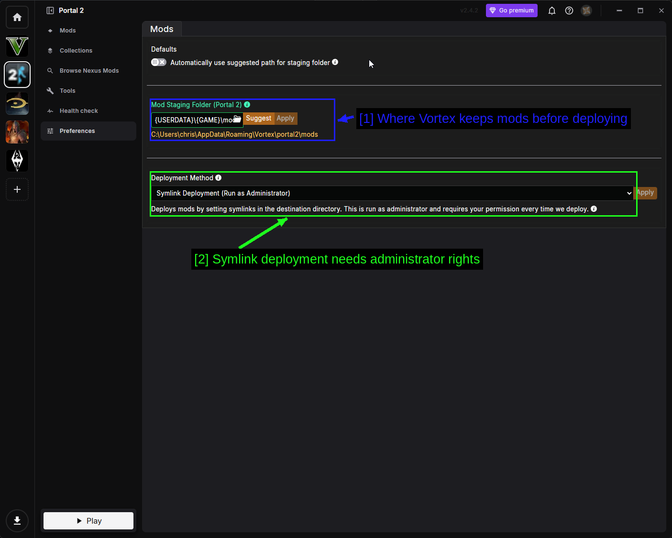This screenshot has width=672, height=538.
Task: Switch to the Skyrim dragon logo game
Action: (x=17, y=161)
